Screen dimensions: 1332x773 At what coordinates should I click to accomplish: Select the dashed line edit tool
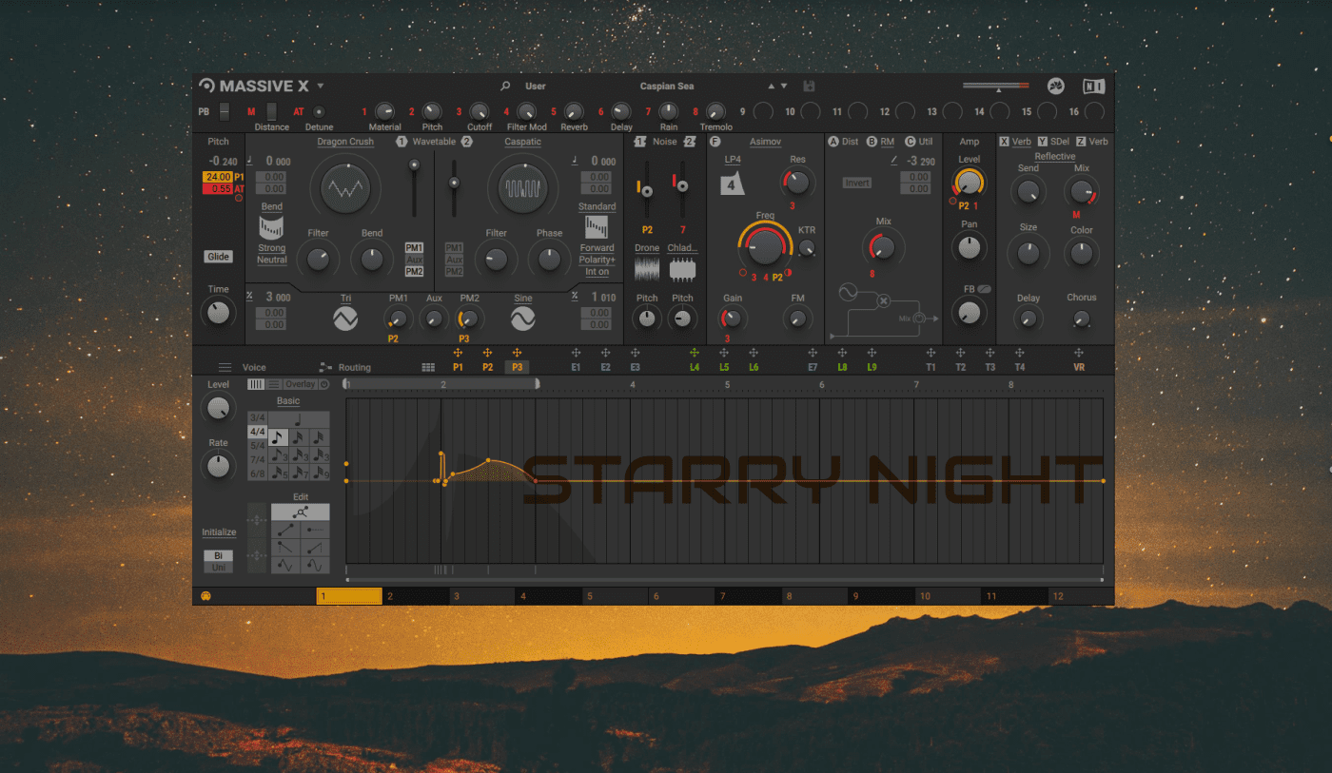[x=315, y=530]
